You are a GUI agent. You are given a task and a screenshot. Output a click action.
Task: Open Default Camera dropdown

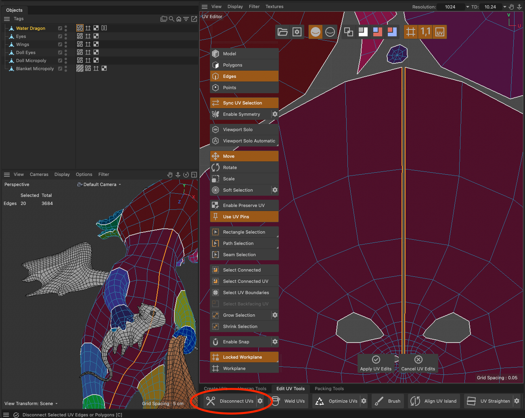tap(99, 184)
